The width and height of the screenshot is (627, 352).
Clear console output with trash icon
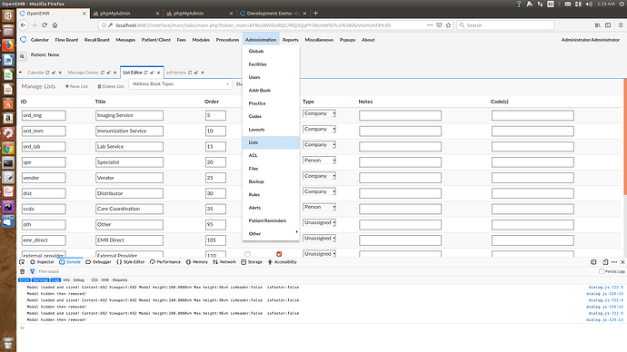coord(23,272)
